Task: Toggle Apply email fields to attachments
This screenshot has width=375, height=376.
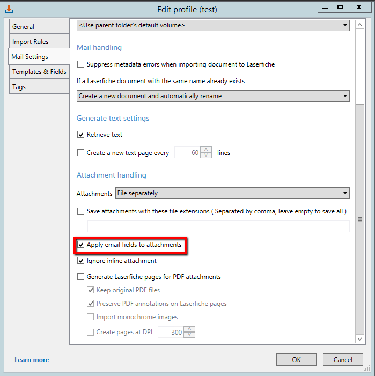Action: (x=81, y=245)
